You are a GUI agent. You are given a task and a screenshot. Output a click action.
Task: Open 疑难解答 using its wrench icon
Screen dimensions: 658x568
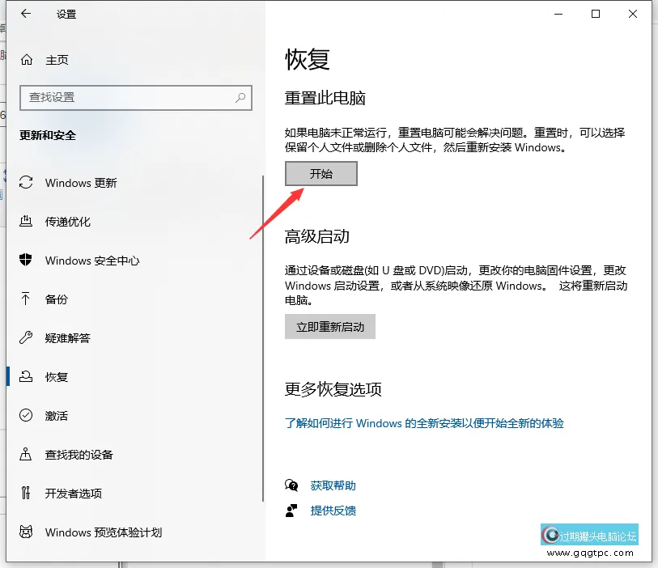click(x=26, y=338)
